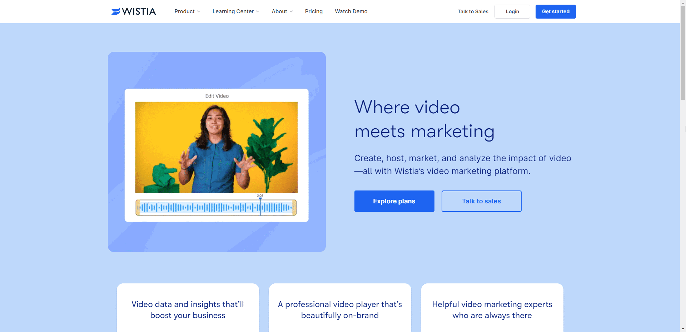Open the Learning Center dropdown
This screenshot has height=332, width=686.
[235, 11]
